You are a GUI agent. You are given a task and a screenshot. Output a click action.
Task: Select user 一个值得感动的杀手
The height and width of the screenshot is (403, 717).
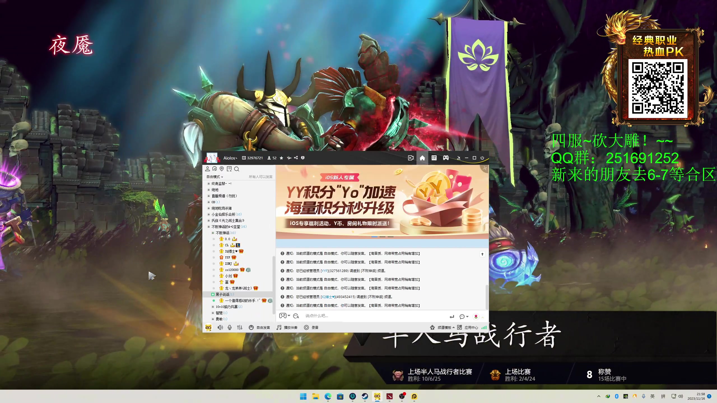pyautogui.click(x=246, y=301)
